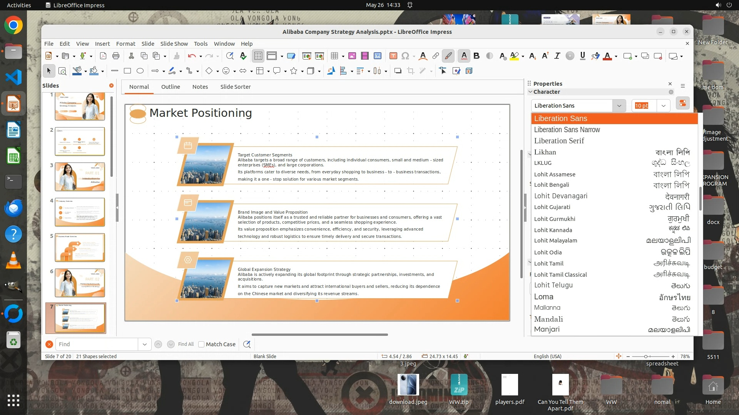
Task: Toggle Bold text formatting
Action: pos(477,56)
